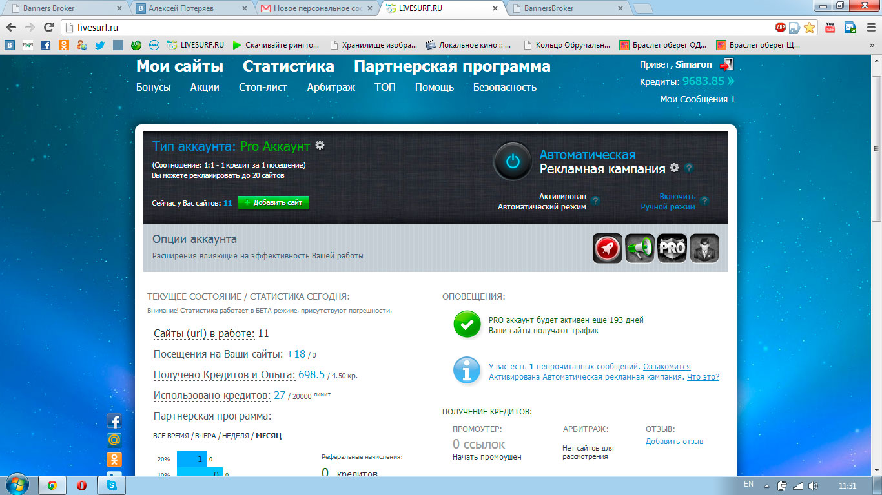
Task: Open the Партнерская программа menu
Action: [x=452, y=66]
